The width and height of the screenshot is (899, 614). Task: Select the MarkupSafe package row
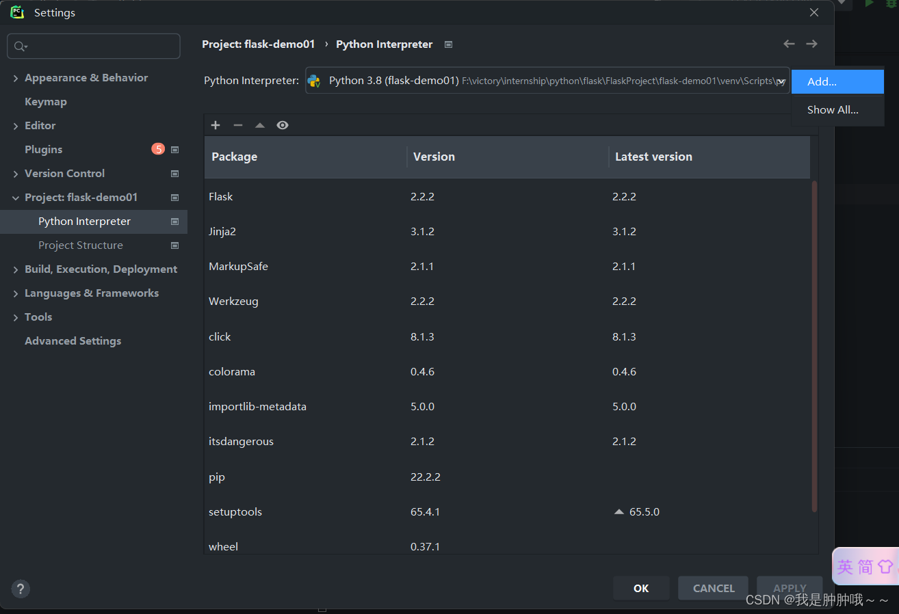pos(507,267)
